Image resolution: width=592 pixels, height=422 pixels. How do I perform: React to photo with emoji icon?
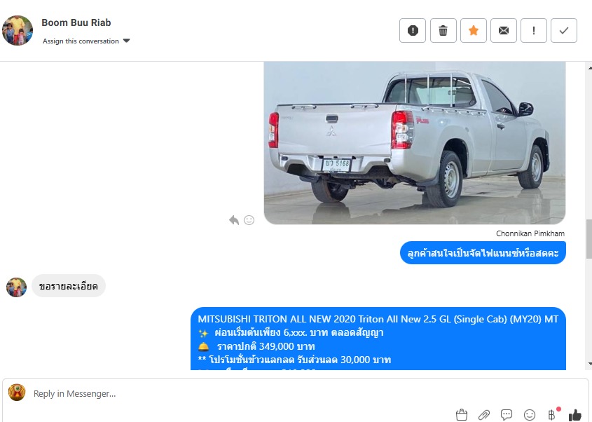coord(249,220)
